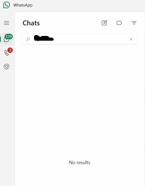Click the No results message
145x186 pixels.
(79, 163)
